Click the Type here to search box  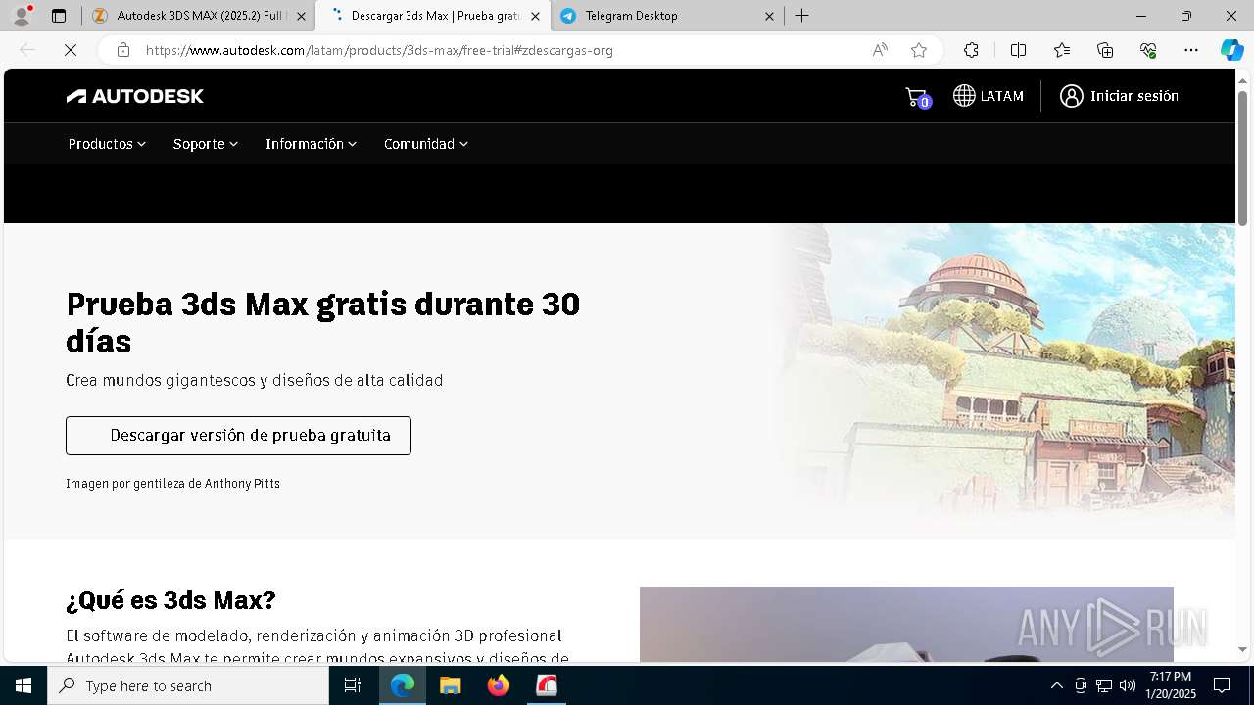click(188, 685)
